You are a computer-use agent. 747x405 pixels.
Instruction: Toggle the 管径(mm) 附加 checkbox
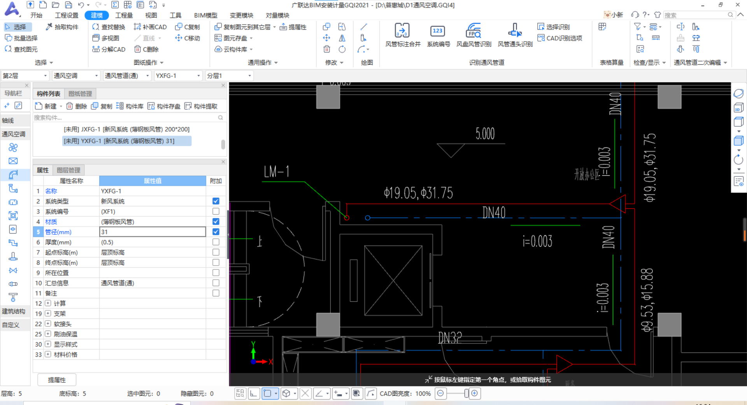tap(216, 232)
